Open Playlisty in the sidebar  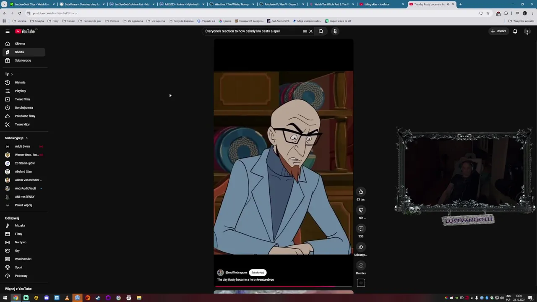coord(23,91)
